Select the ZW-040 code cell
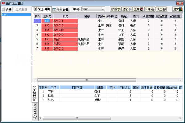 click(66, 35)
